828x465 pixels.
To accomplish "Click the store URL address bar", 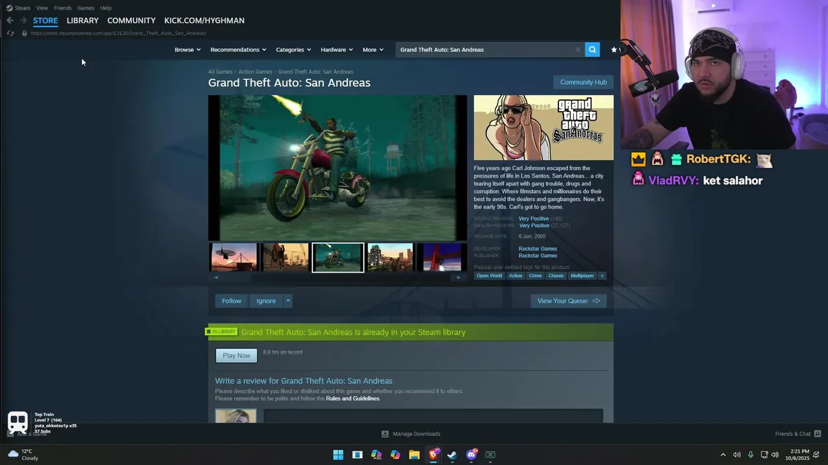I will (118, 33).
